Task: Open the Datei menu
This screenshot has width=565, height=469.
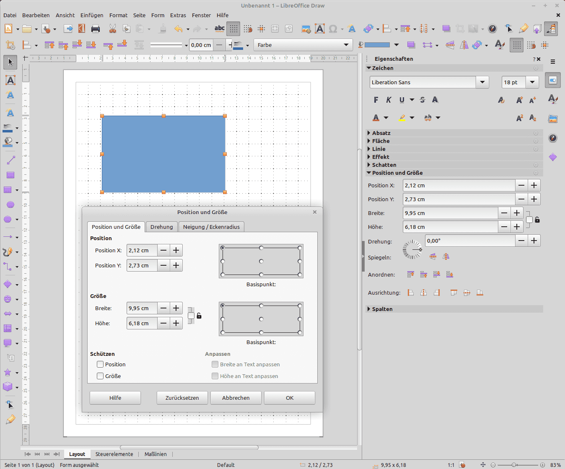Action: pos(10,15)
